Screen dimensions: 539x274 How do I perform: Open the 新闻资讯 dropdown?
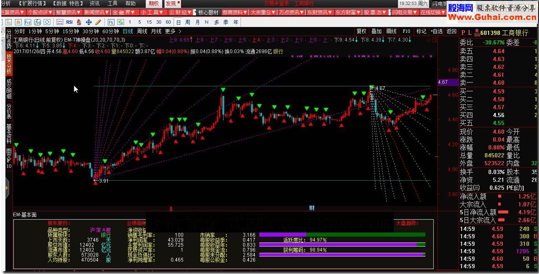[97, 12]
